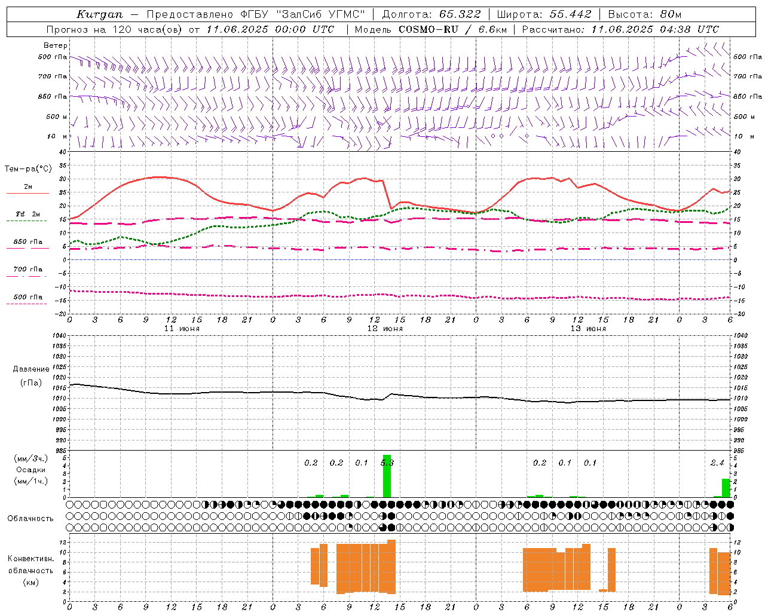
Task: Click the model name "COSMO-RU / 6.6км"
Action: coord(452,29)
